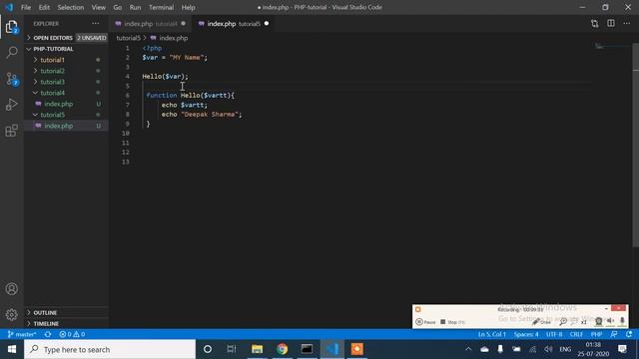Open the Windows Action Center
The width and height of the screenshot is (639, 359).
point(622,349)
